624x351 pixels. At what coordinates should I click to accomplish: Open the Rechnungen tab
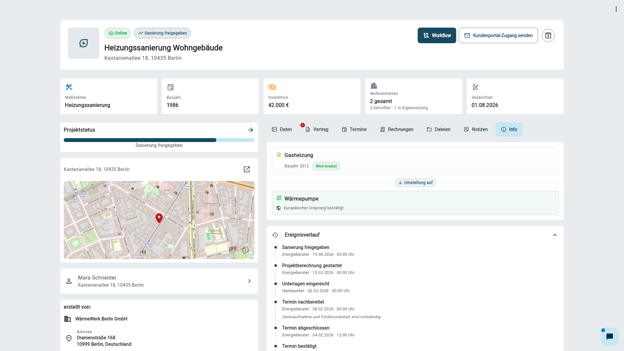pyautogui.click(x=396, y=129)
